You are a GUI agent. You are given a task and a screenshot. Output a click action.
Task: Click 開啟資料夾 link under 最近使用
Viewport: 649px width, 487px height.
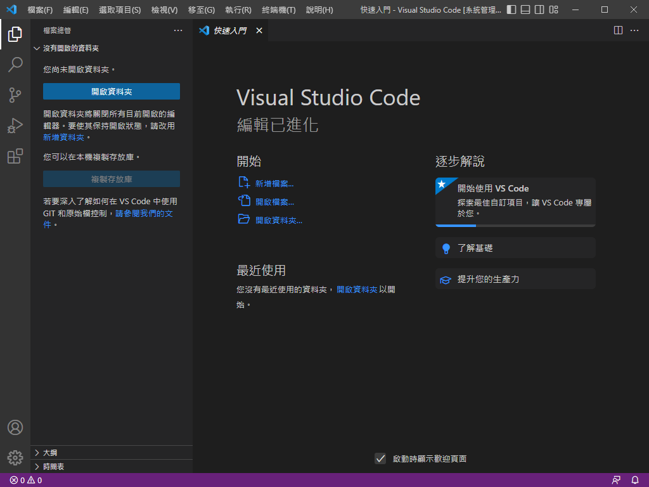pyautogui.click(x=357, y=289)
